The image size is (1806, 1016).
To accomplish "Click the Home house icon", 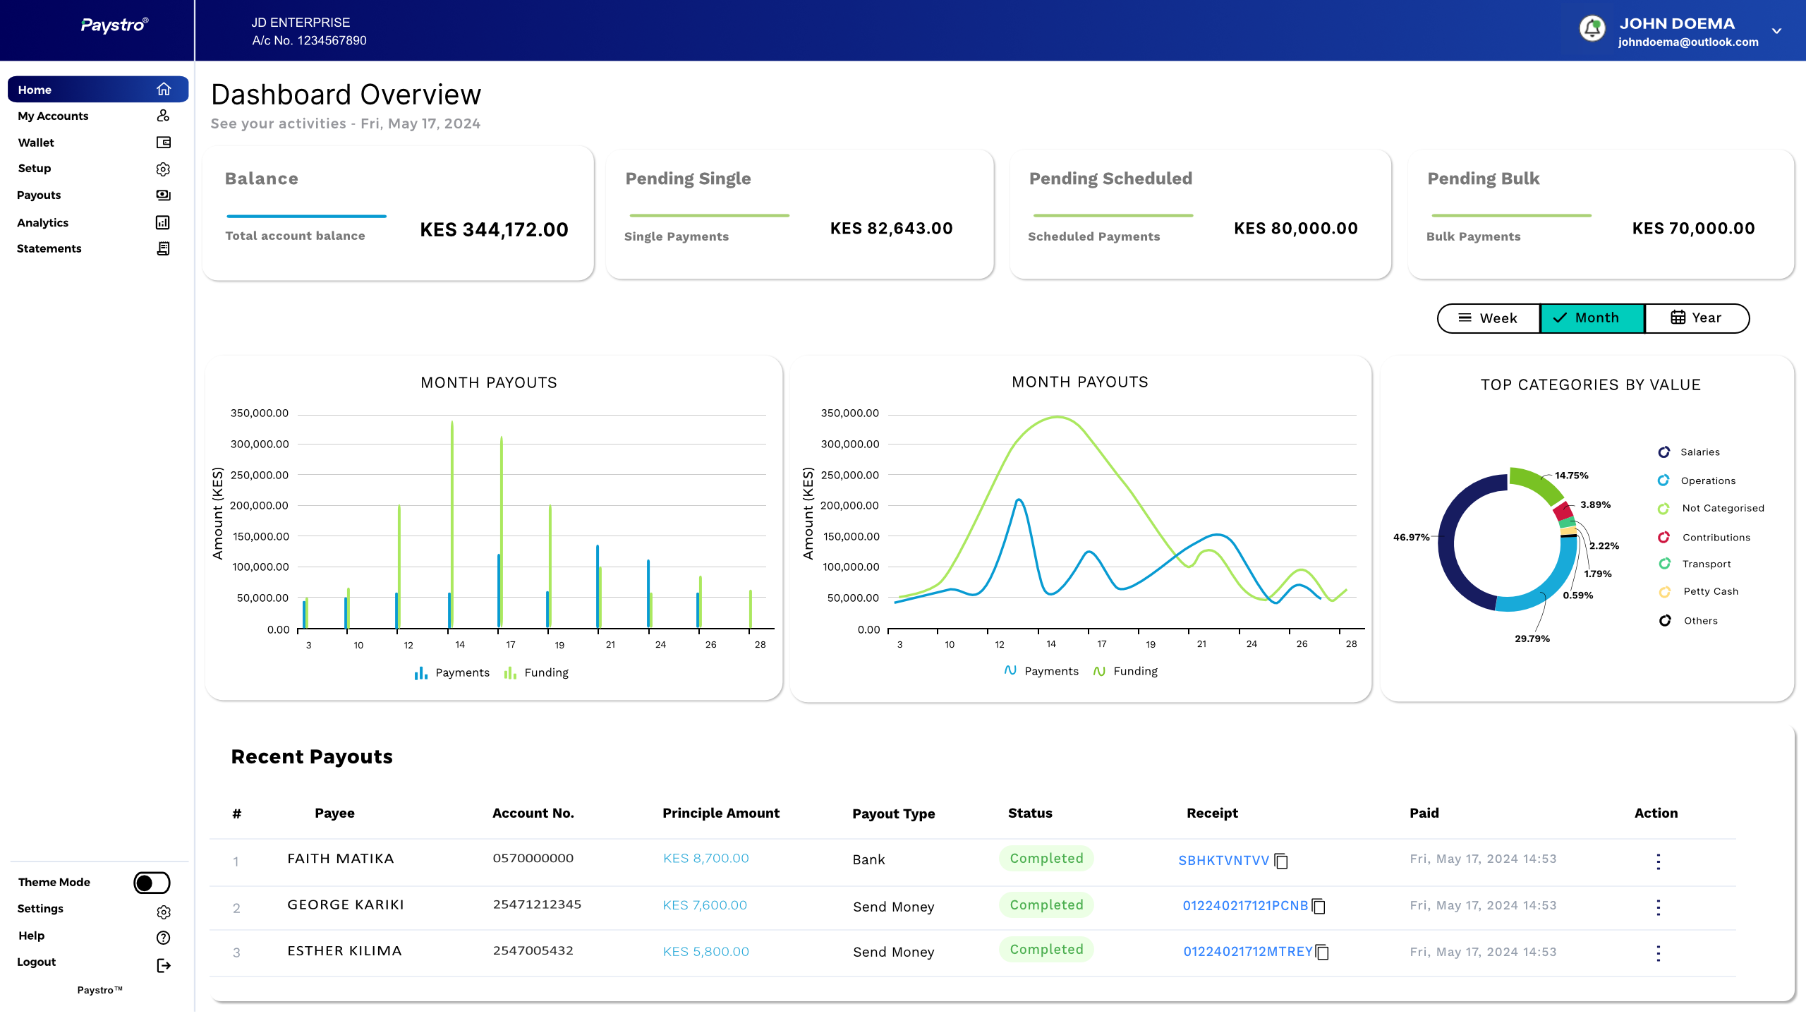I will click(x=164, y=89).
